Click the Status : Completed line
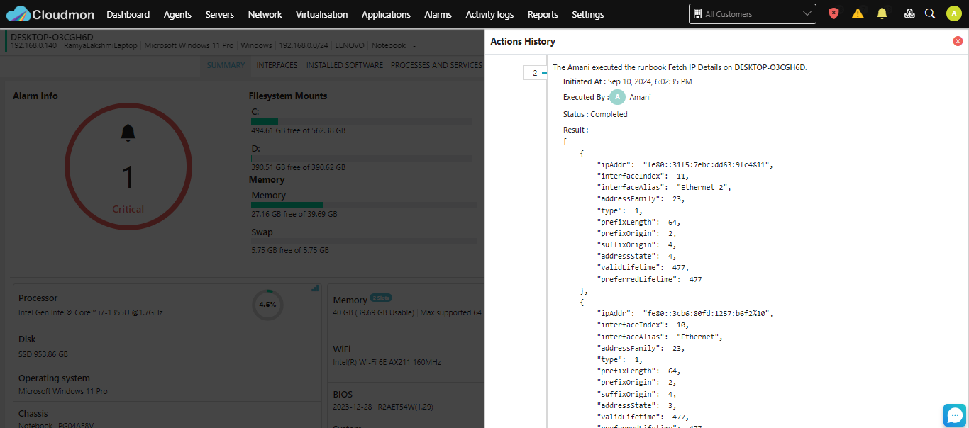This screenshot has height=428, width=969. tap(595, 114)
